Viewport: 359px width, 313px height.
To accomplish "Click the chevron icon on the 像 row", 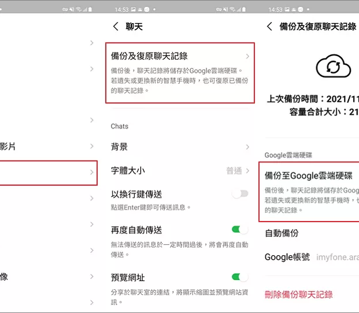I will pos(91,277).
